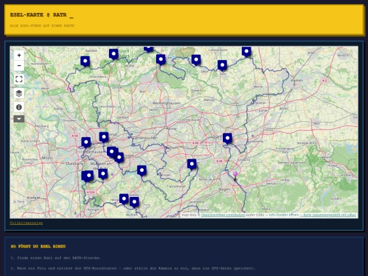The width and height of the screenshot is (368, 276).
Task: Expand more map controls arrow
Action: [19, 119]
